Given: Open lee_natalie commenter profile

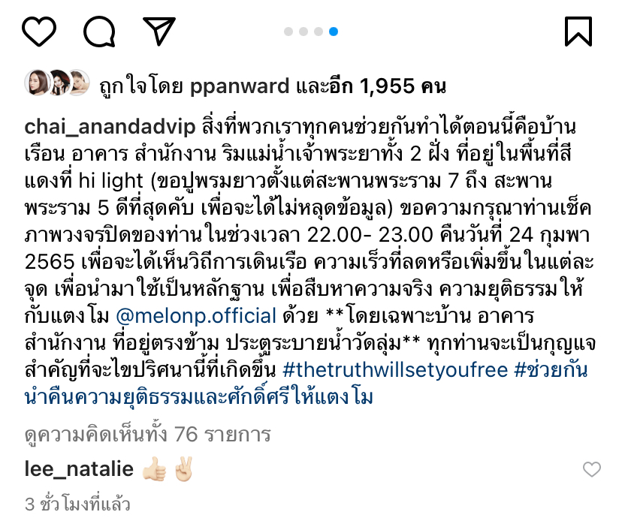Looking at the screenshot, I should [x=79, y=469].
